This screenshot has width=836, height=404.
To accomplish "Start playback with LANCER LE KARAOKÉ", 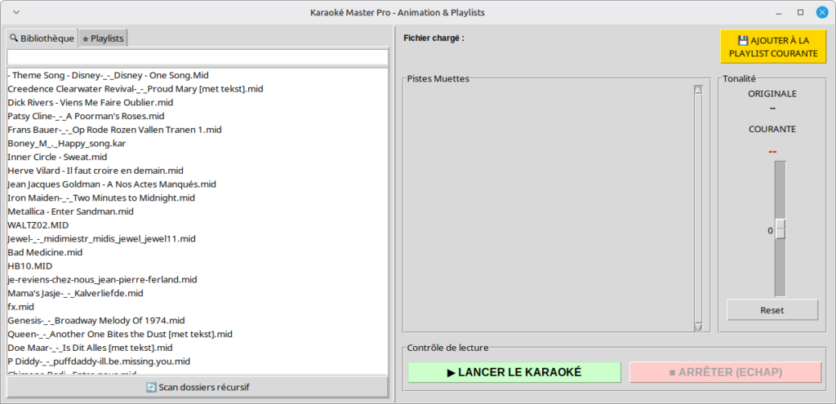I will (514, 372).
